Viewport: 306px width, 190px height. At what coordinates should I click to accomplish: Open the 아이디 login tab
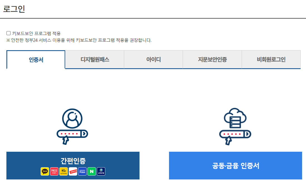[x=153, y=59]
